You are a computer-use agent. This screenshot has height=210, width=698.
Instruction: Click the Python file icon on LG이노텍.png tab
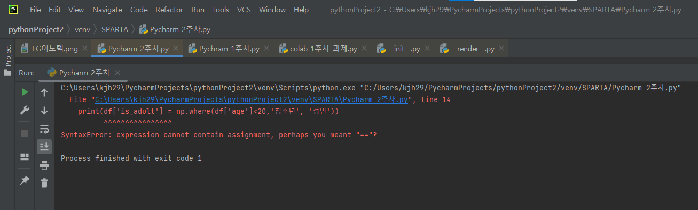25,49
